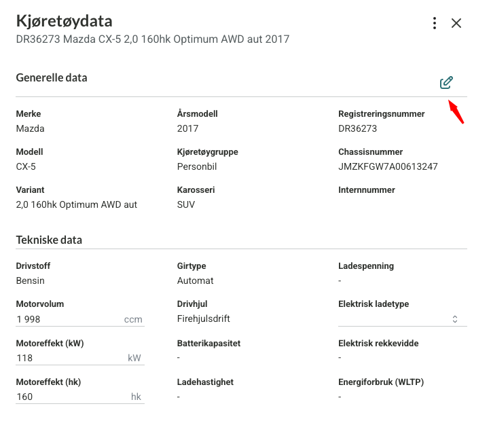This screenshot has height=421, width=491.
Task: Click the Kjøretøygruppe value Personbil
Action: (197, 166)
